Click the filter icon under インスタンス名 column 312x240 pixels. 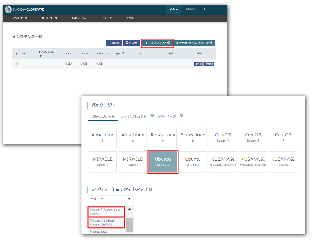pyautogui.click(x=41, y=56)
